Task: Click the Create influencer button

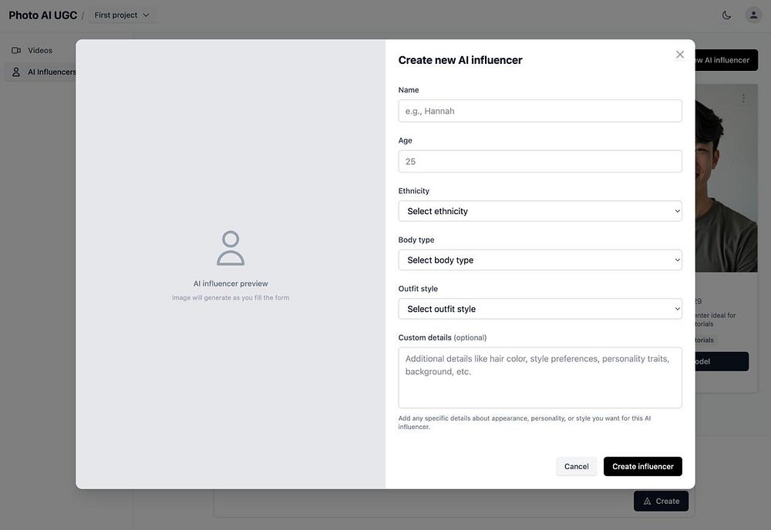Action: point(643,467)
